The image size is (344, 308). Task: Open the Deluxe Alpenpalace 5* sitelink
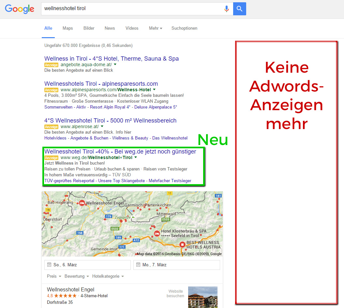(x=156, y=107)
